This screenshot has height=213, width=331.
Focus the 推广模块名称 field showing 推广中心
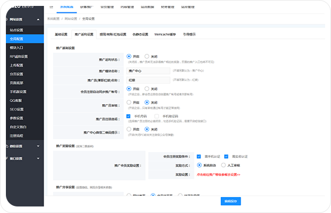tap(148, 71)
